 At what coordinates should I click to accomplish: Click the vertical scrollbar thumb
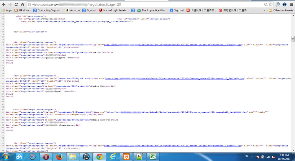point(293,39)
